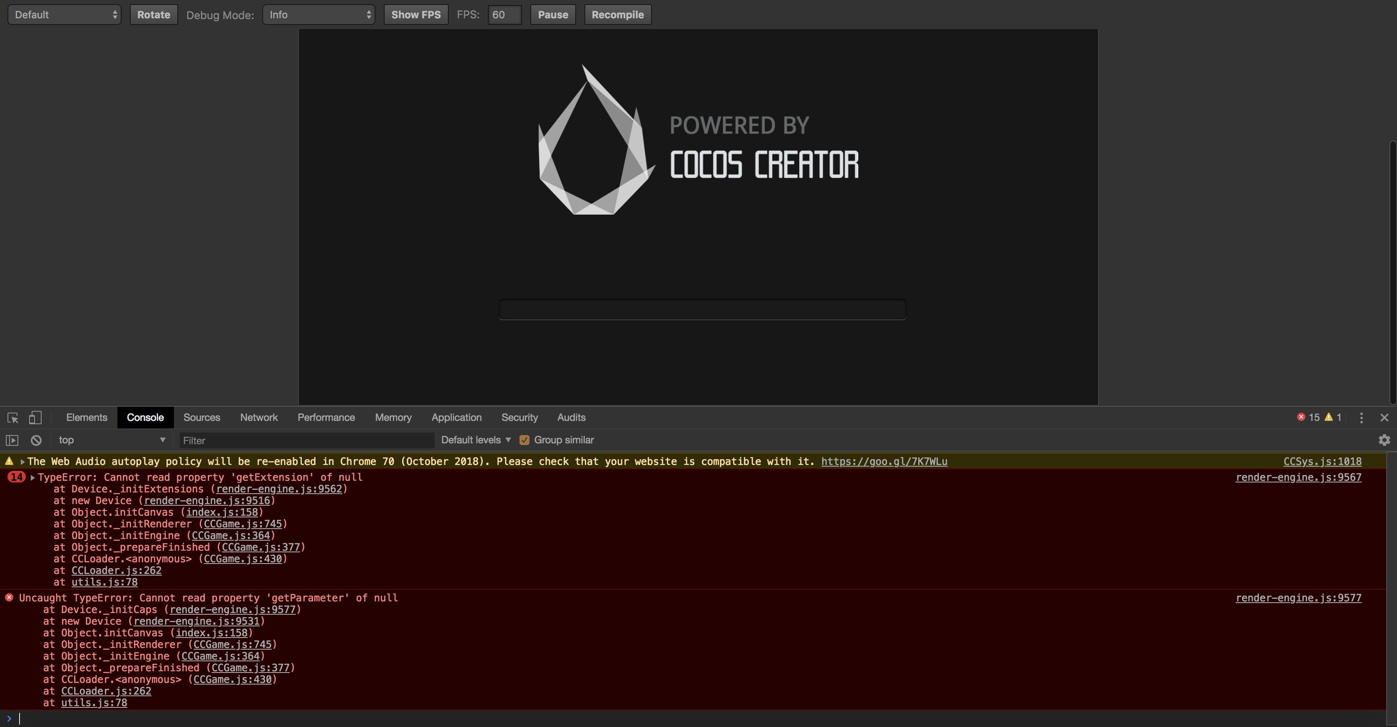
Task: Click the red error count icon
Action: 1301,417
